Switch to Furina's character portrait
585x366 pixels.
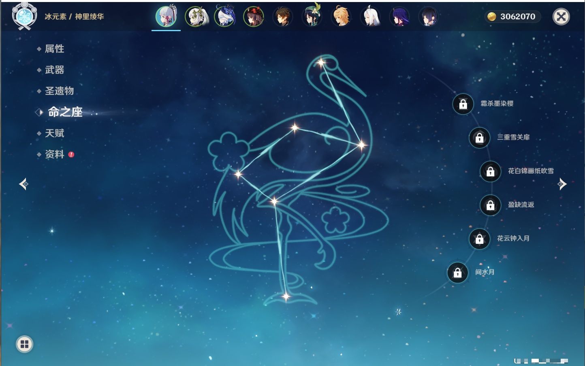pyautogui.click(x=225, y=17)
